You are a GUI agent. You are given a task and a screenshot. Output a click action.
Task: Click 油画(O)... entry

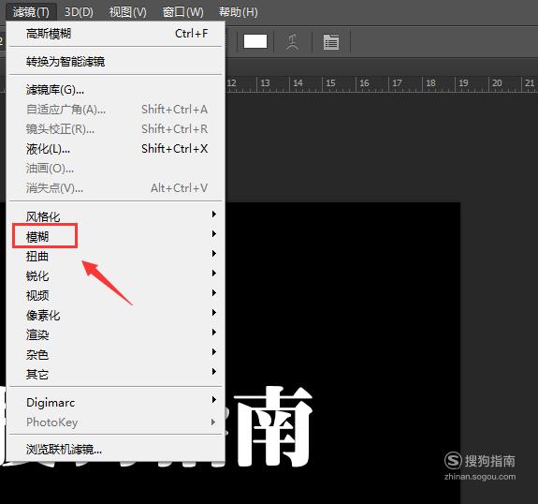pos(116,169)
